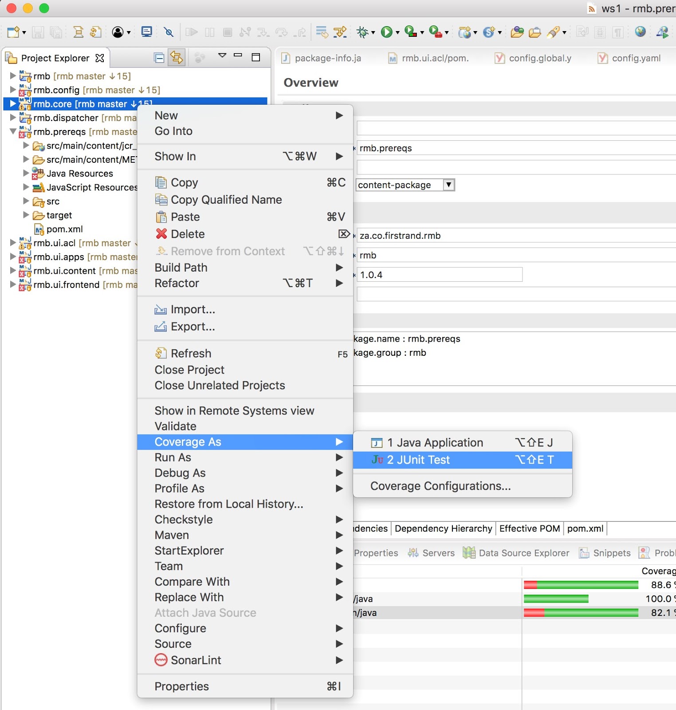Click the blue monitor console toolbar icon
Viewport: 676px width, 710px height.
click(x=146, y=32)
